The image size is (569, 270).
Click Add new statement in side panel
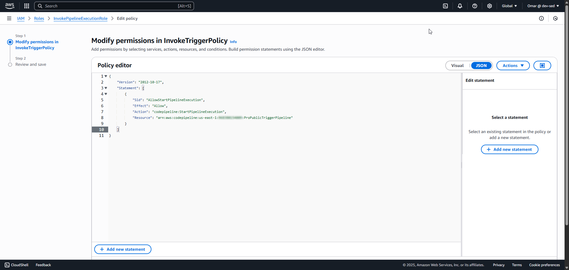tap(510, 149)
